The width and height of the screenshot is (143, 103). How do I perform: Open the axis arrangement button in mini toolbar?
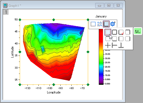tap(106, 24)
